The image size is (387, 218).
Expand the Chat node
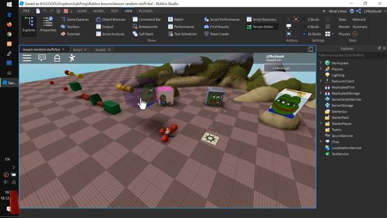tap(321, 142)
